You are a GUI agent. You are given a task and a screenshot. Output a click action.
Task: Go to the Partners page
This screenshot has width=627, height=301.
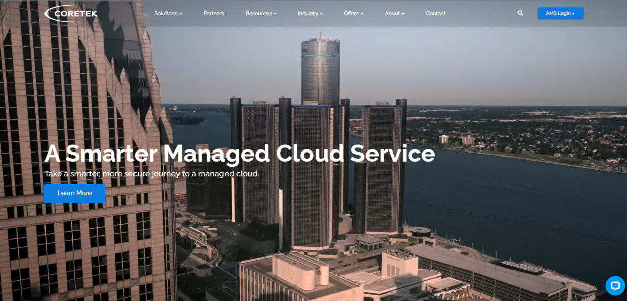coord(214,13)
